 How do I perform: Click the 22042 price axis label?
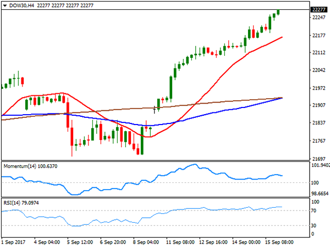(x=318, y=70)
